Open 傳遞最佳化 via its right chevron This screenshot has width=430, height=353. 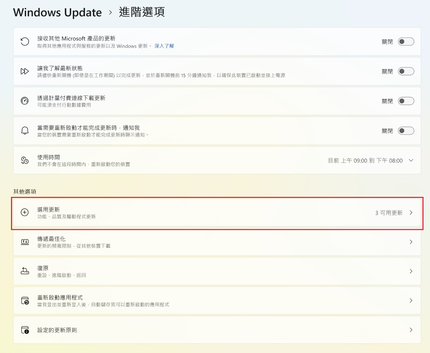411,242
